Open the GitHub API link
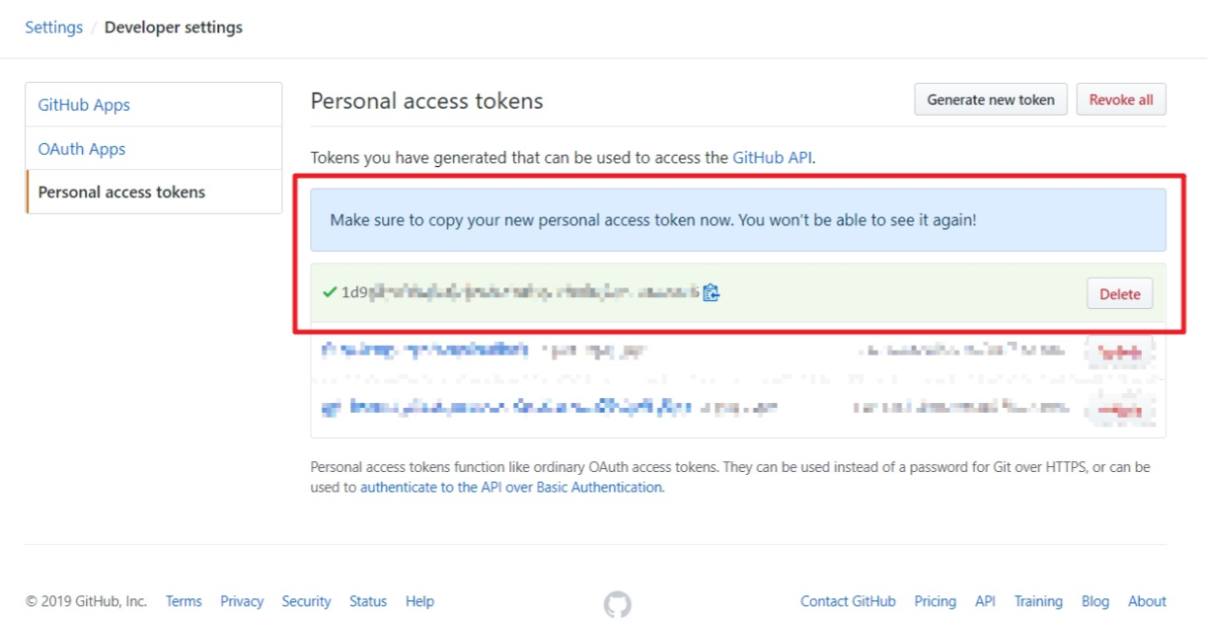This screenshot has height=634, width=1207. (x=772, y=158)
